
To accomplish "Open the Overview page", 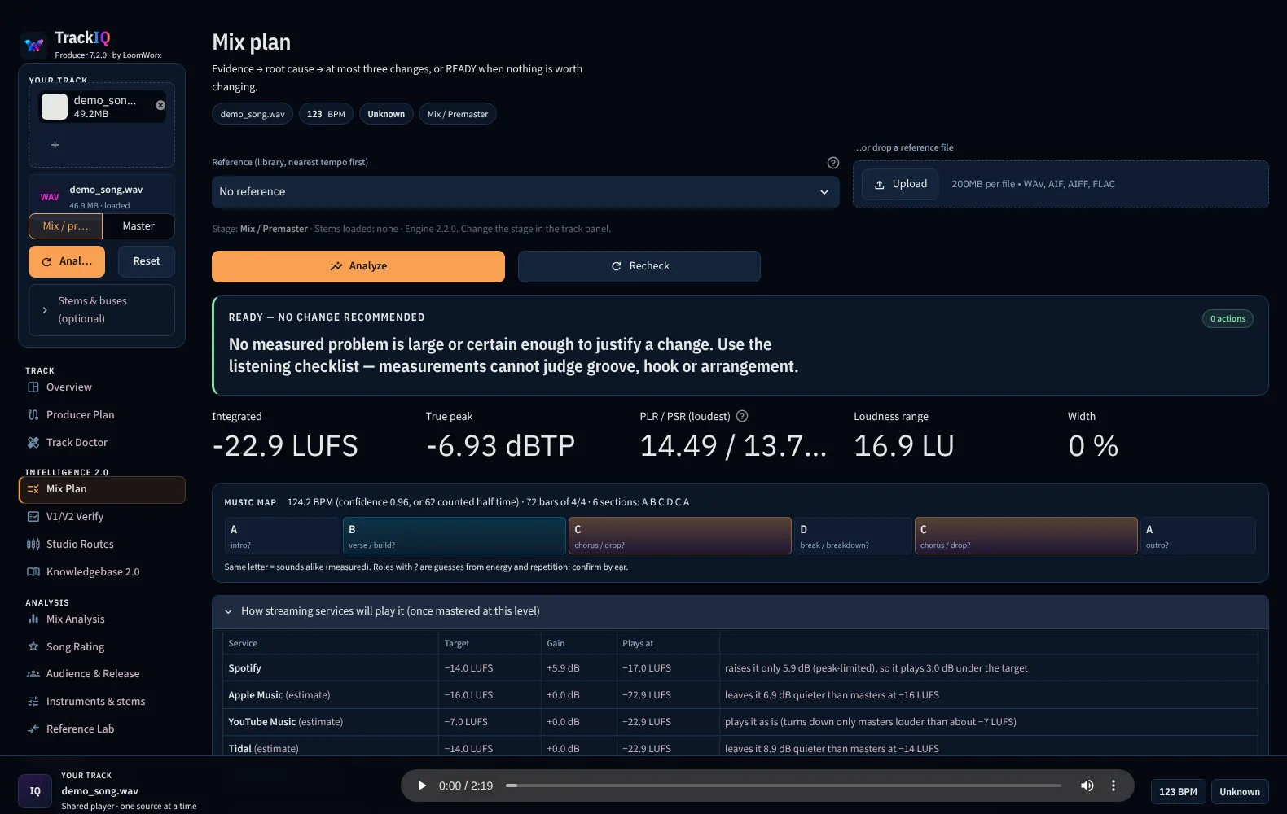I will [102, 387].
